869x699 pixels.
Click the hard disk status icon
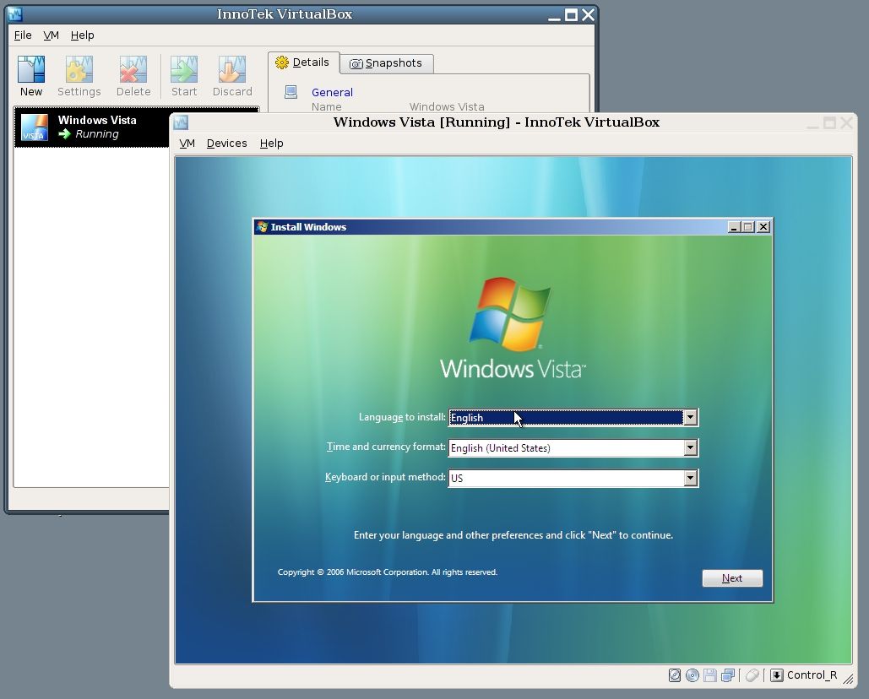click(675, 675)
